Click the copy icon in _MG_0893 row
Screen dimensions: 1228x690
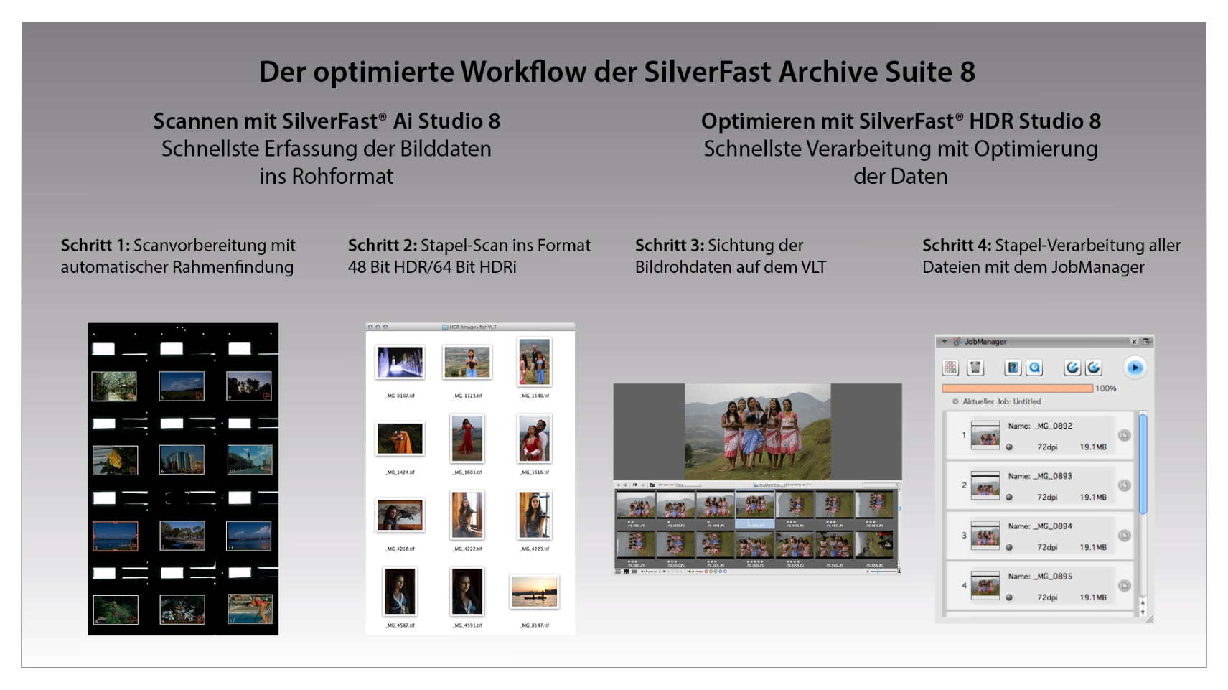[x=1124, y=485]
